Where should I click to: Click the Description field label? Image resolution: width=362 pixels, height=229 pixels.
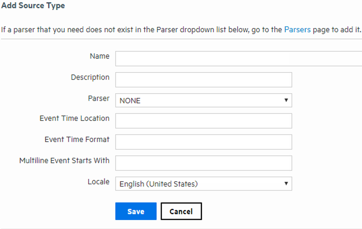pyautogui.click(x=90, y=77)
